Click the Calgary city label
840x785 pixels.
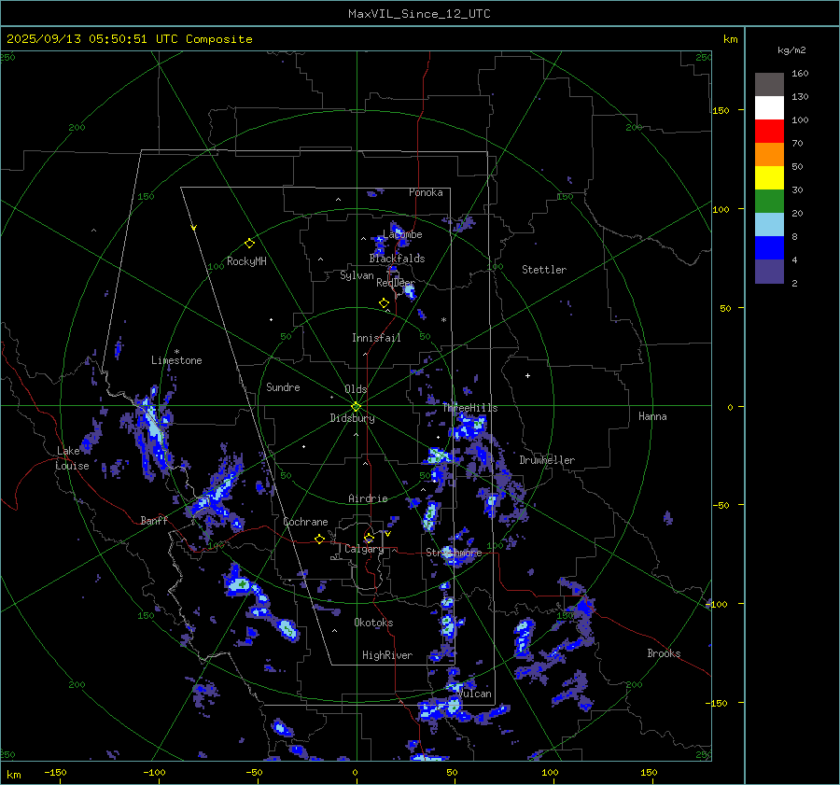tap(364, 549)
